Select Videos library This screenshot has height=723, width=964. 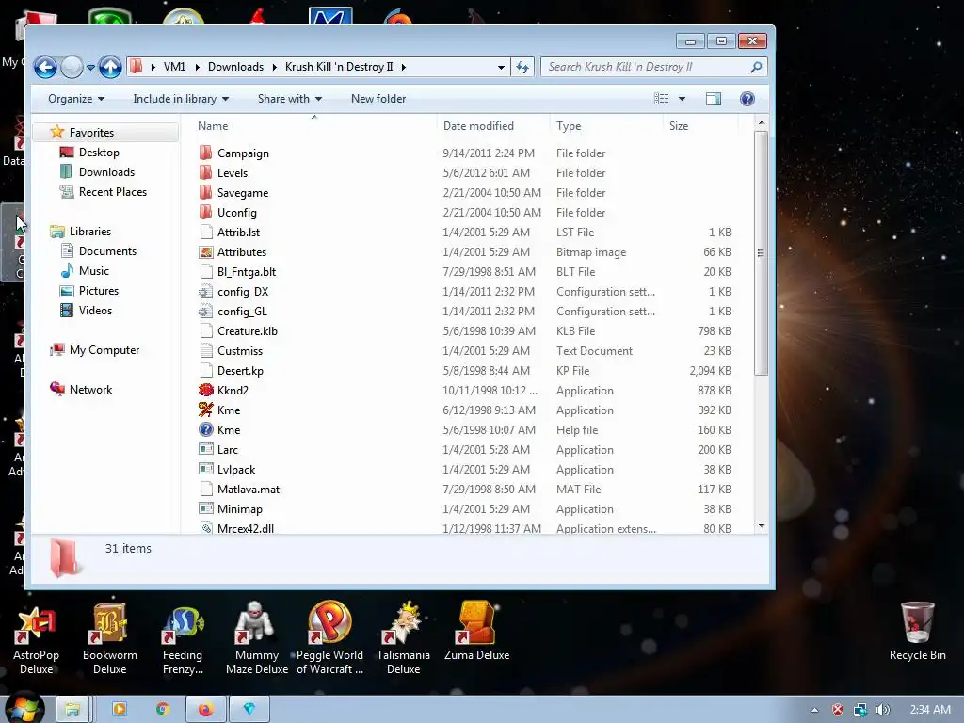[x=95, y=310]
